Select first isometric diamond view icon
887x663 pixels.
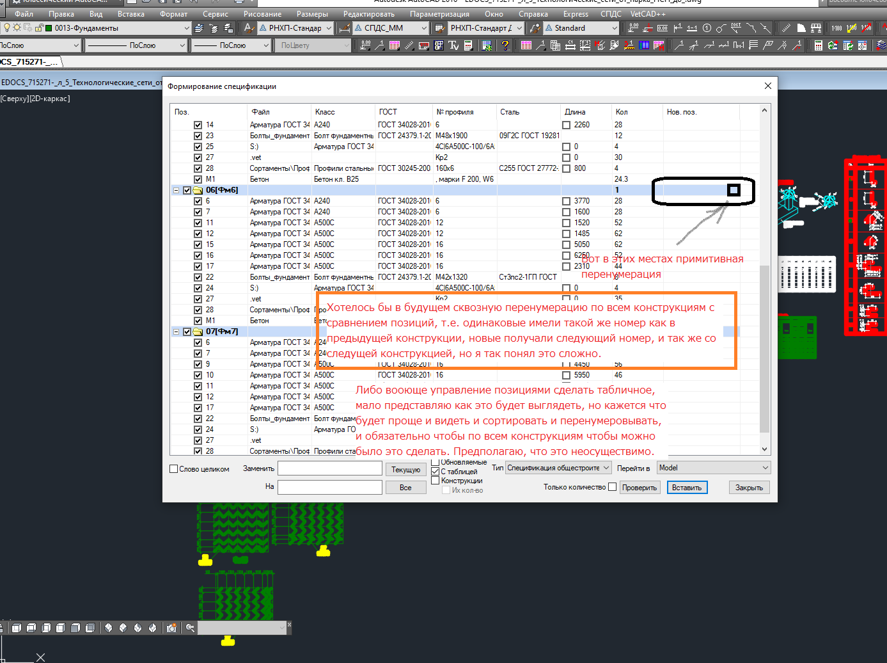[x=108, y=628]
